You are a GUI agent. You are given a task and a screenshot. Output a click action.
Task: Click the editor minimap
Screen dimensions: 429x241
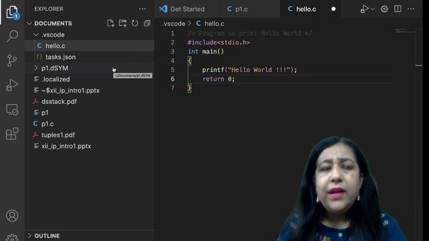pyautogui.click(x=405, y=31)
